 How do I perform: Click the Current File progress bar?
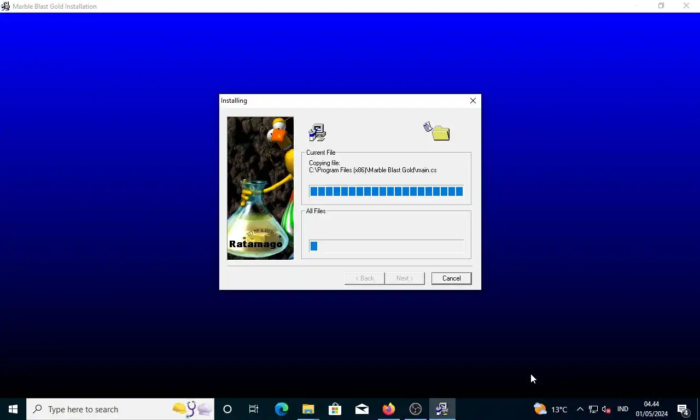(x=386, y=191)
